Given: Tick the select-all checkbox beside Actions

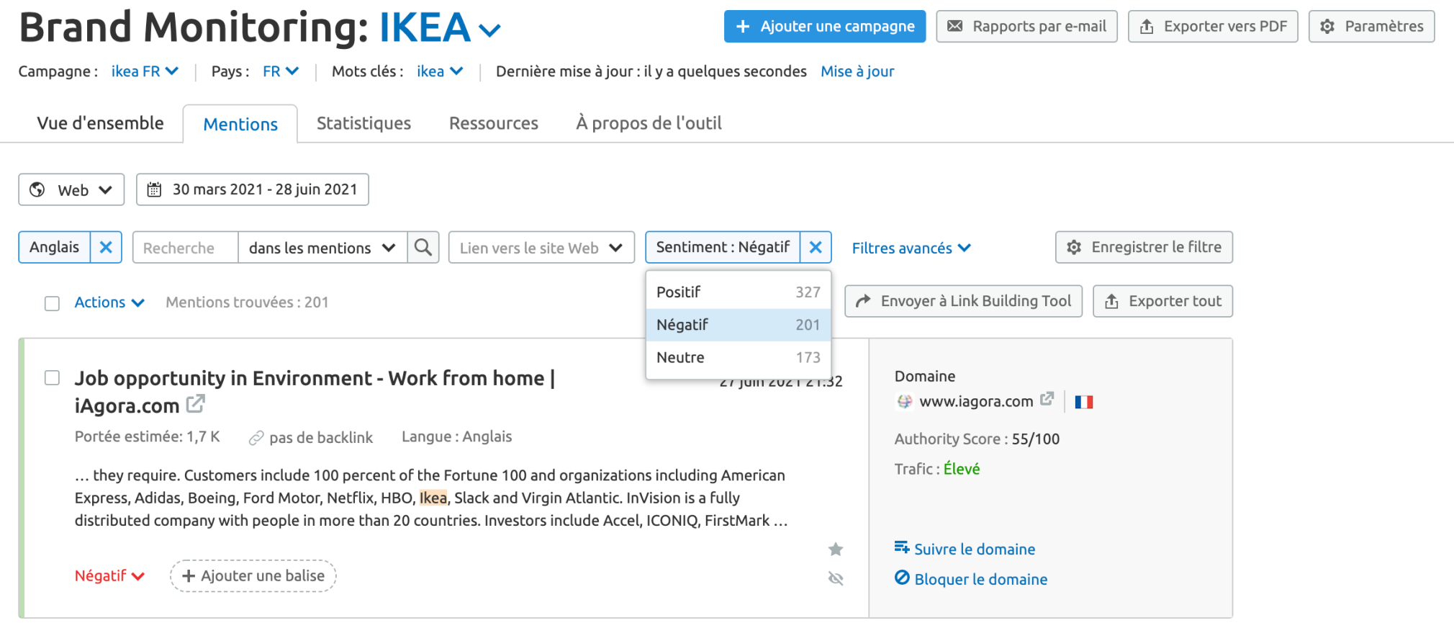Looking at the screenshot, I should click(x=52, y=303).
